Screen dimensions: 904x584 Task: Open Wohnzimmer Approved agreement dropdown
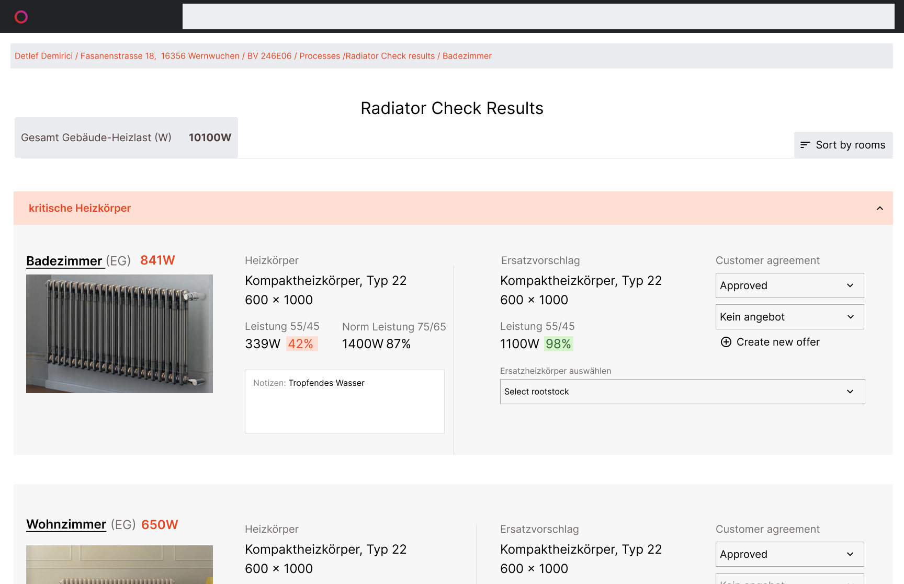(789, 554)
